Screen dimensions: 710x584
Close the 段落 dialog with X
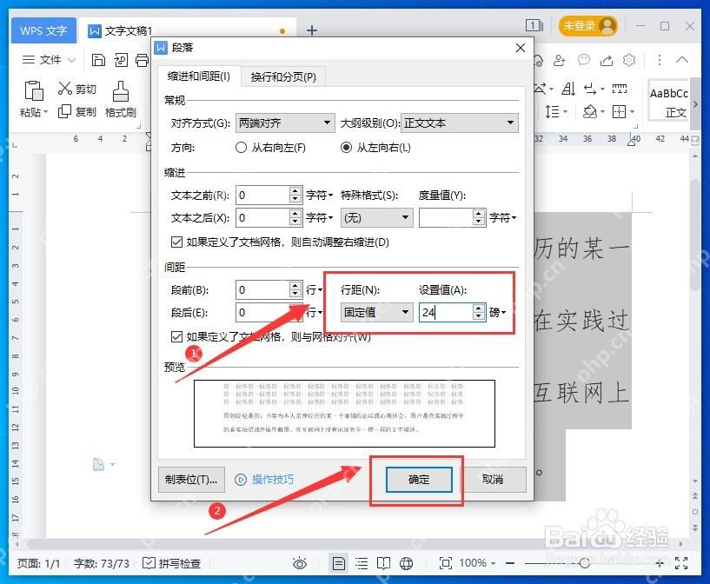(x=521, y=48)
